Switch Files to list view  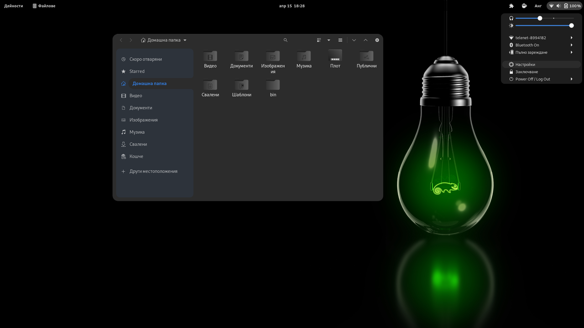[x=319, y=40]
